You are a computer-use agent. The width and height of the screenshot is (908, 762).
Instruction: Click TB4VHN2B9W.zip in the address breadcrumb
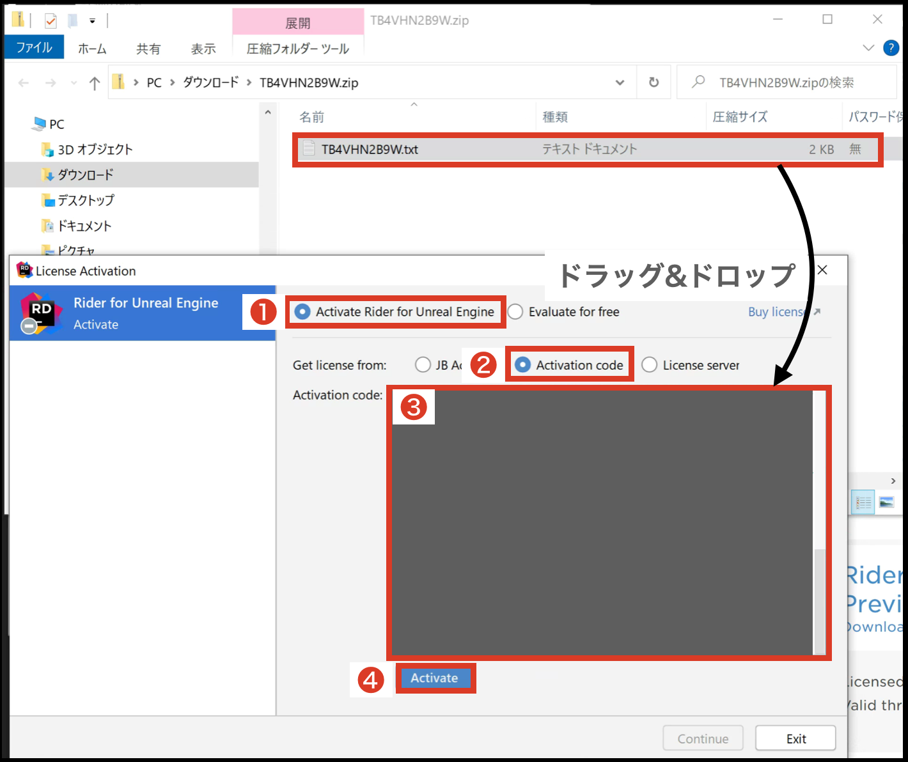point(309,82)
